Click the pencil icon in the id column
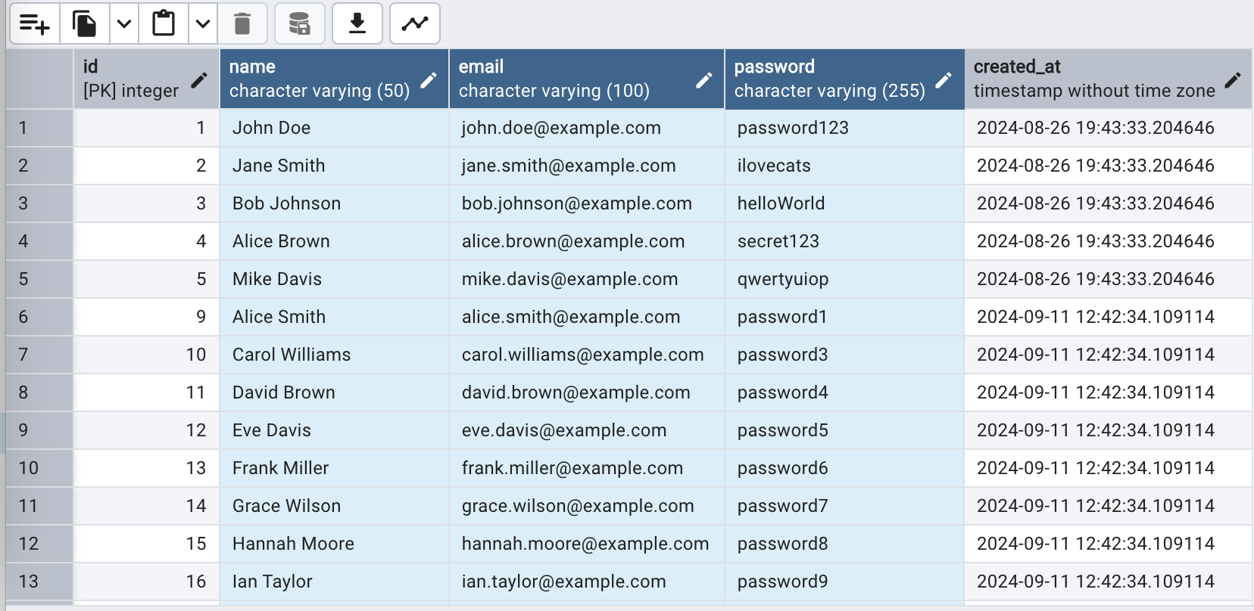The width and height of the screenshot is (1254, 611). tap(199, 80)
